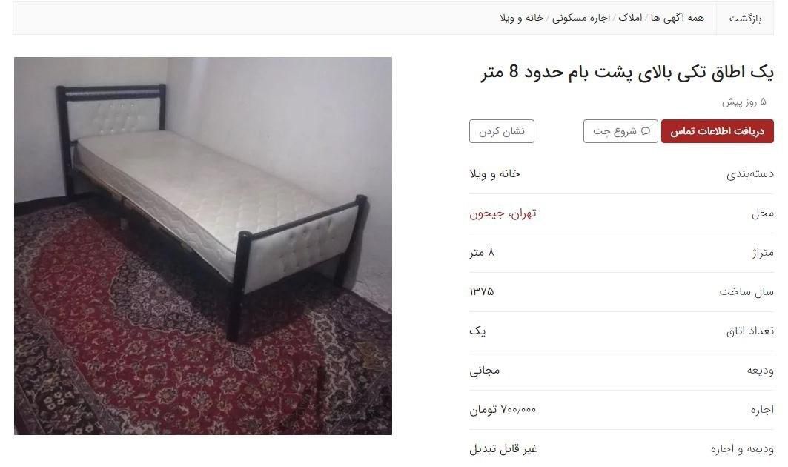Click the تعداد اتاق value یک
This screenshot has height=467, width=788.
click(477, 331)
